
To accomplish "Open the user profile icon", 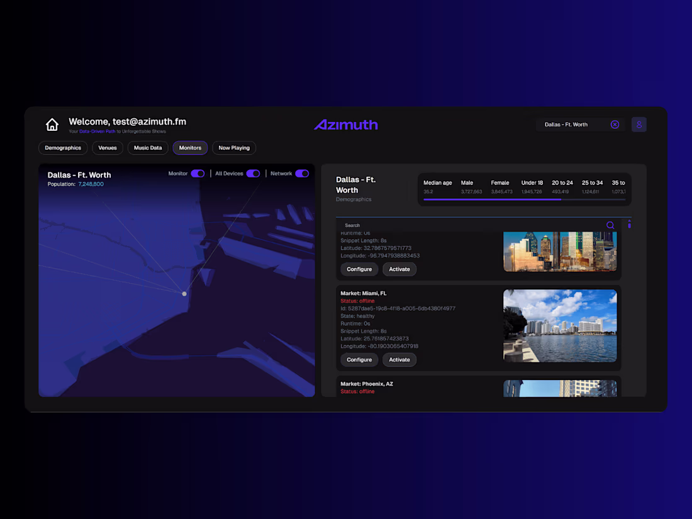I will tap(639, 124).
